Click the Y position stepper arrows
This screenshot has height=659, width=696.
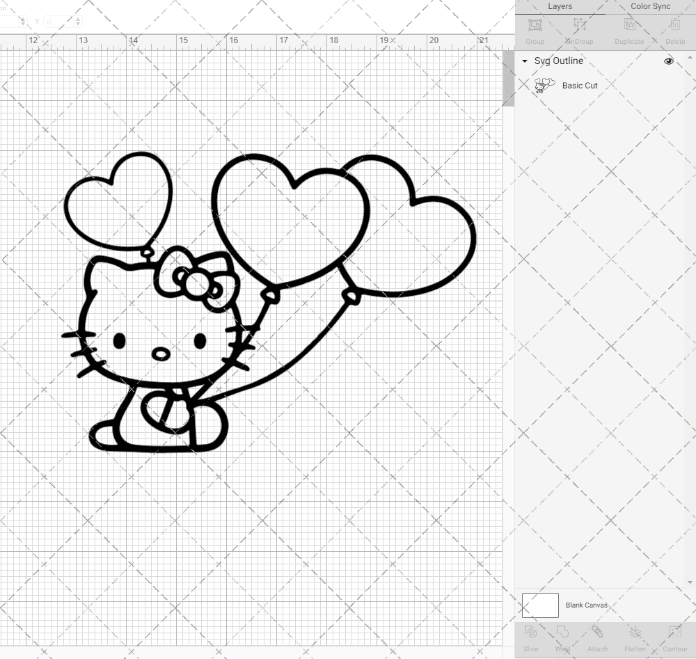[x=78, y=22]
